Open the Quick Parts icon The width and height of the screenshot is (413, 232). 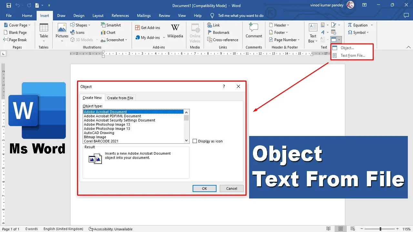(323, 25)
